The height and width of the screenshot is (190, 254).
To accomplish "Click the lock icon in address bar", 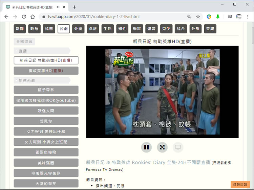I will tap(43, 17).
